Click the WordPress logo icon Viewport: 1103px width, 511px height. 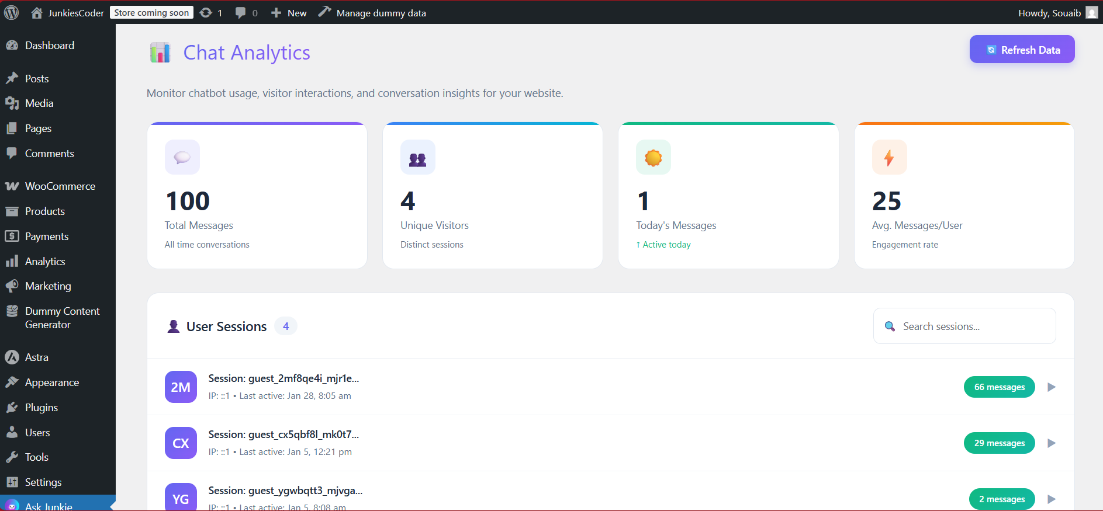(12, 12)
